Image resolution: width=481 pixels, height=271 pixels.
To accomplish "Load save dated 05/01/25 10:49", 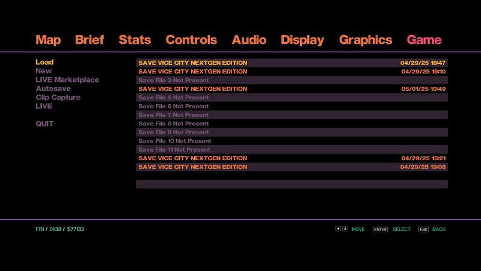I will pyautogui.click(x=292, y=89).
